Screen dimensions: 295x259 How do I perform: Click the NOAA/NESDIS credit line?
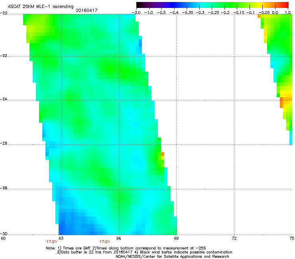172,257
